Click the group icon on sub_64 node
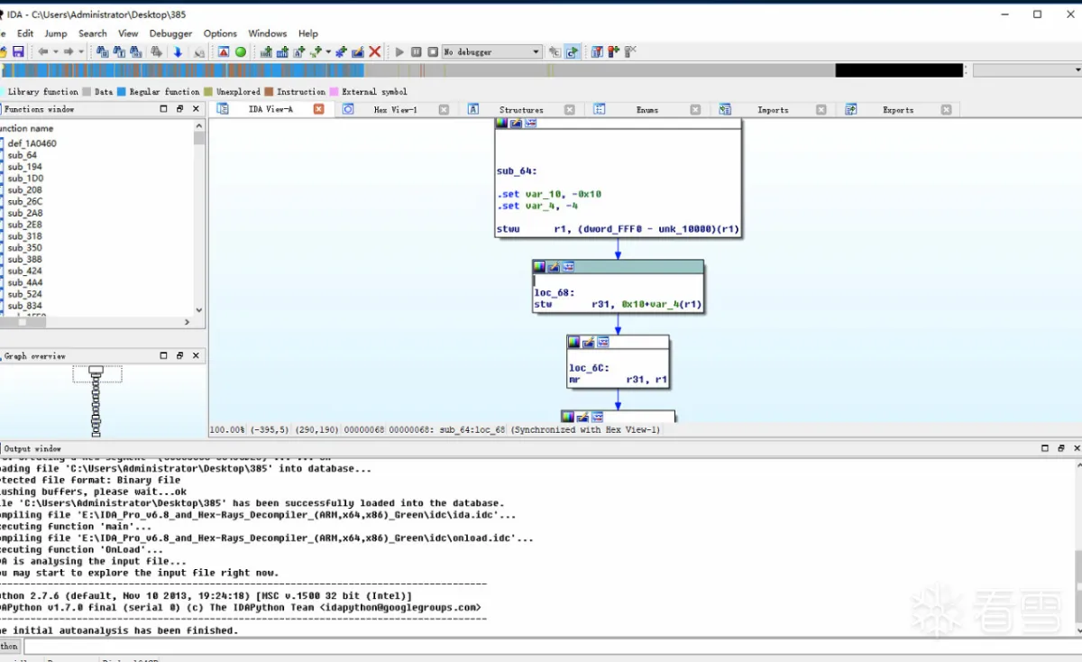 tap(530, 123)
